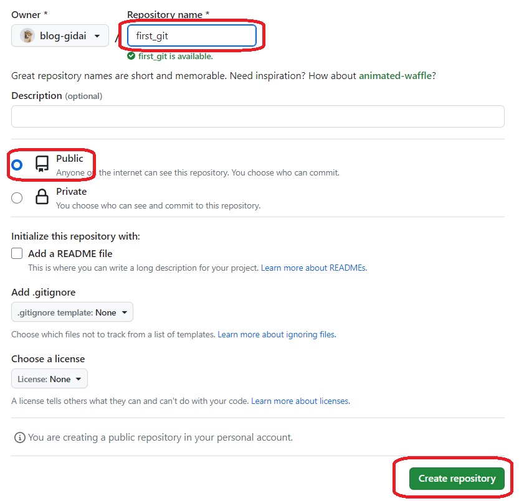519x501 pixels.
Task: Open the Owner blog-gidai dropdown
Action: pos(60,36)
